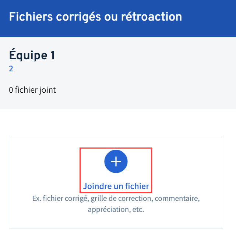Viewport: 236px width, 249px height.
Task: Follow the "2" link under Équipe 1
Action: click(11, 69)
